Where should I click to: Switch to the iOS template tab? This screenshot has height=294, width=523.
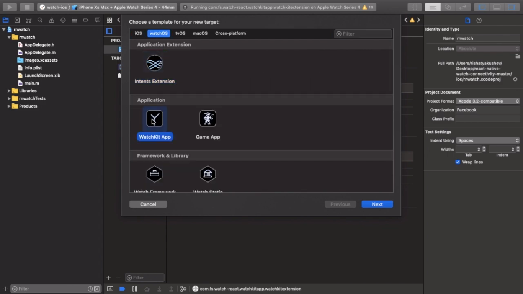138,33
